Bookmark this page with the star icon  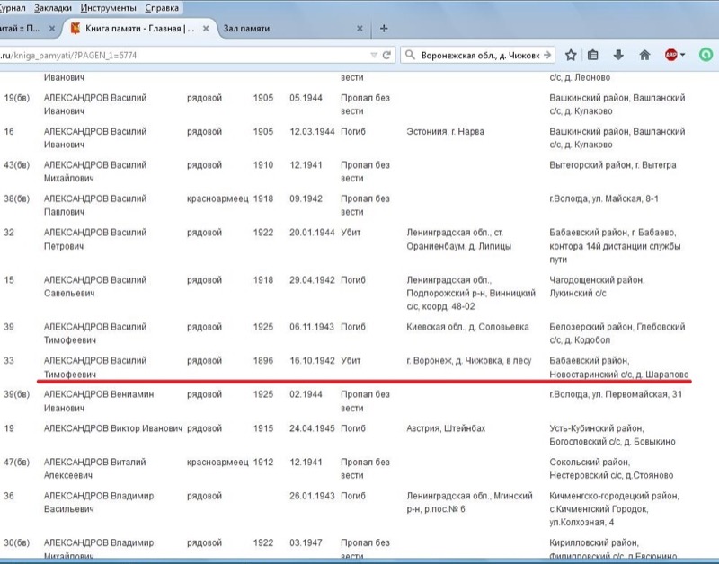coord(572,55)
